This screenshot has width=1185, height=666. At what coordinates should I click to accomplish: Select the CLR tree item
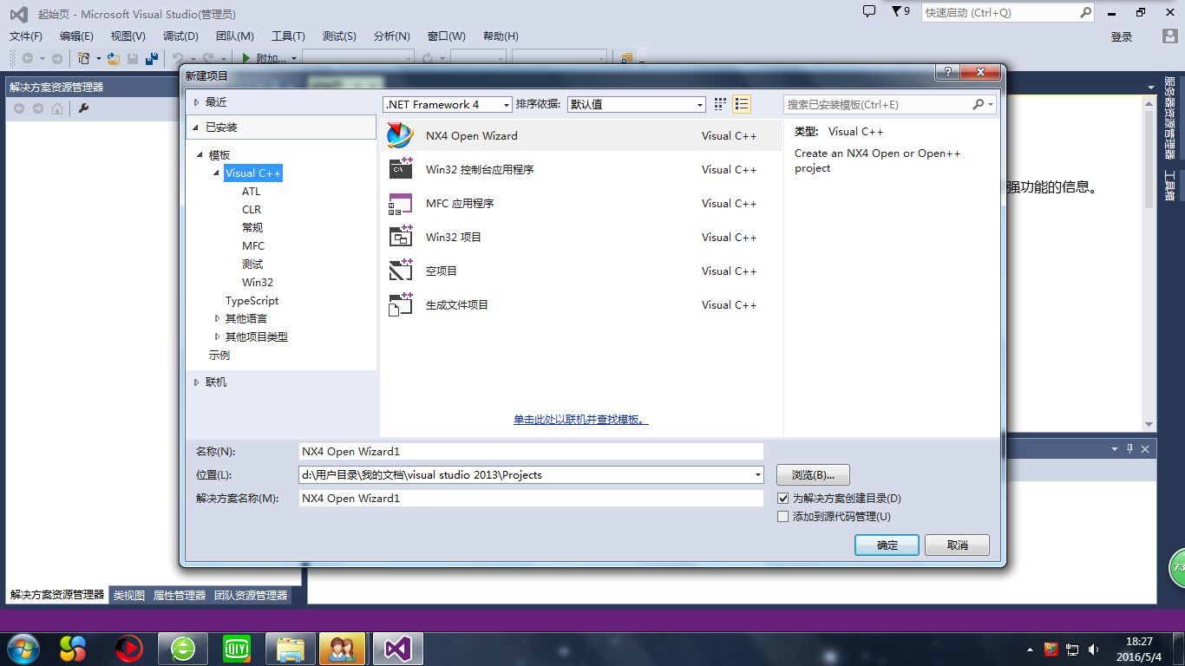click(x=252, y=210)
